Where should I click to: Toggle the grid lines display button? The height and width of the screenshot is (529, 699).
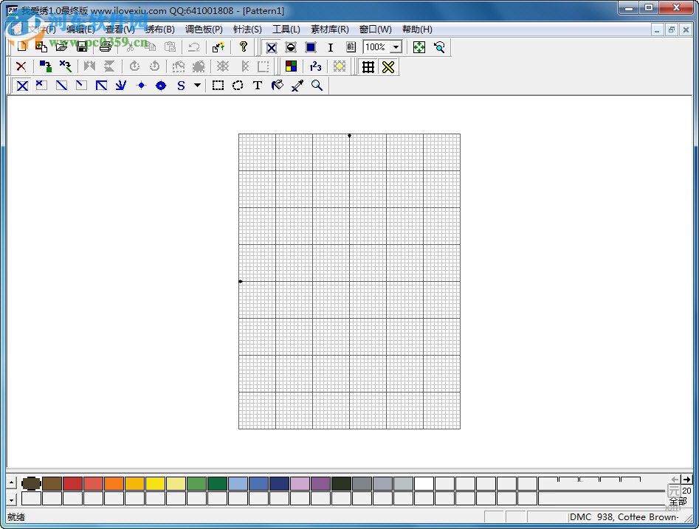coord(368,66)
